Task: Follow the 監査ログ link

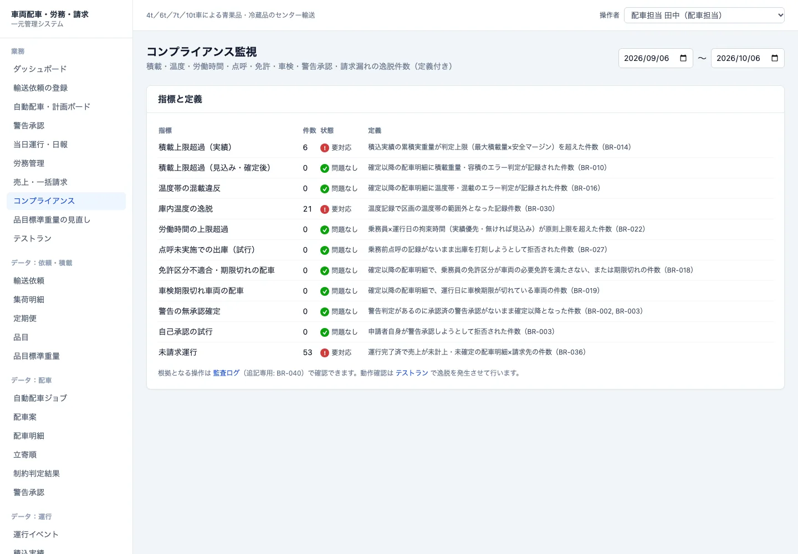Action: click(x=226, y=373)
